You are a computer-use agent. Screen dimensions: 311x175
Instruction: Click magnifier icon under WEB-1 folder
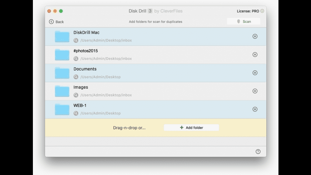[x=76, y=113]
